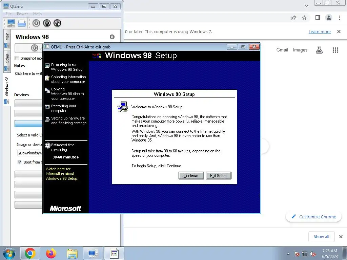Open the Google apps grid icon
The image size is (347, 260).
coord(335,50)
